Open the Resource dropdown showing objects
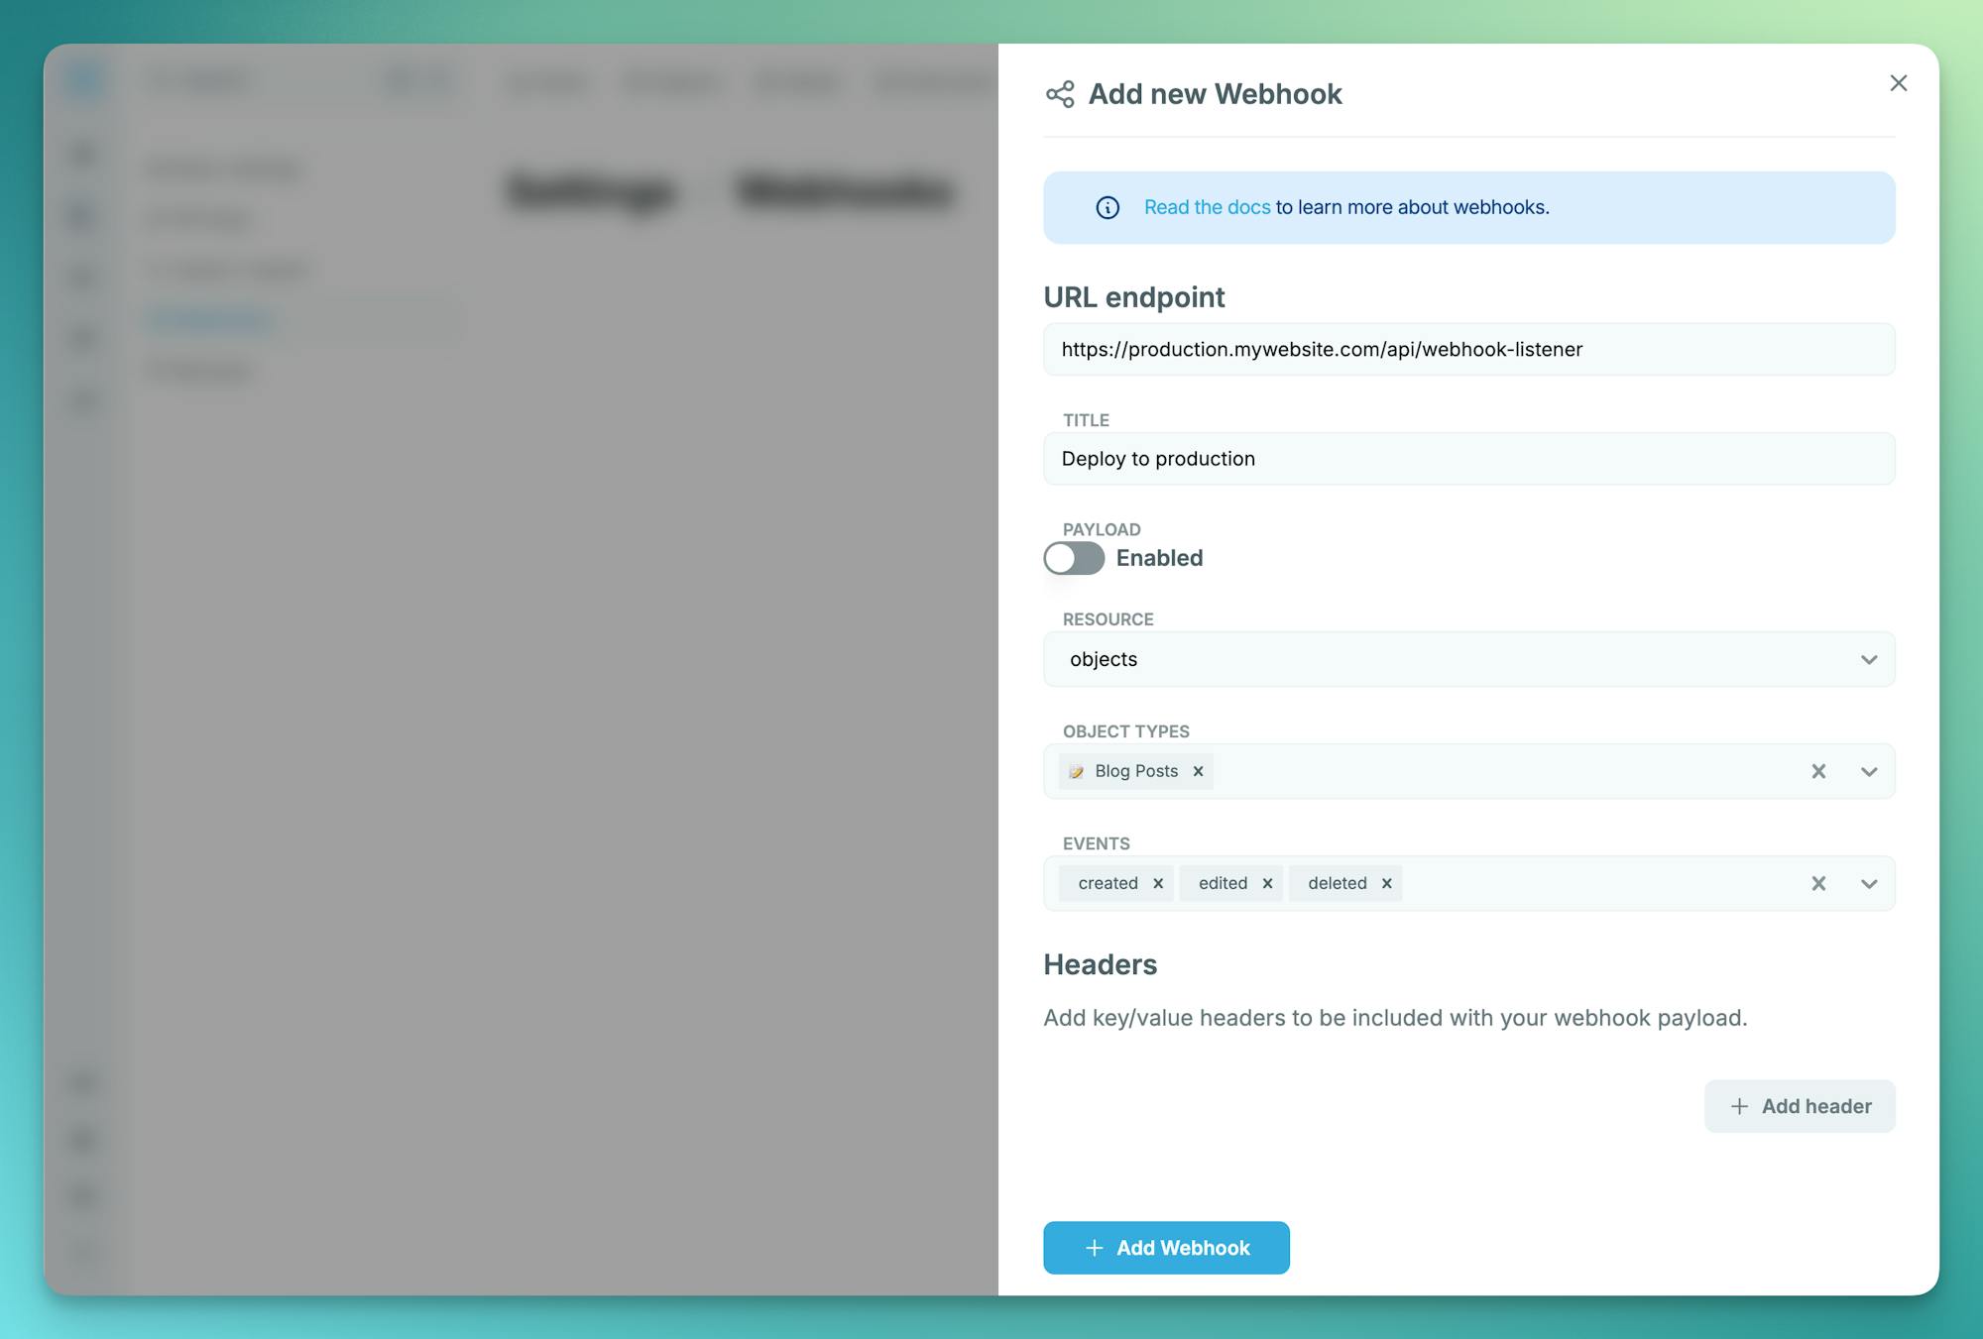The width and height of the screenshot is (1983, 1339). [1467, 659]
